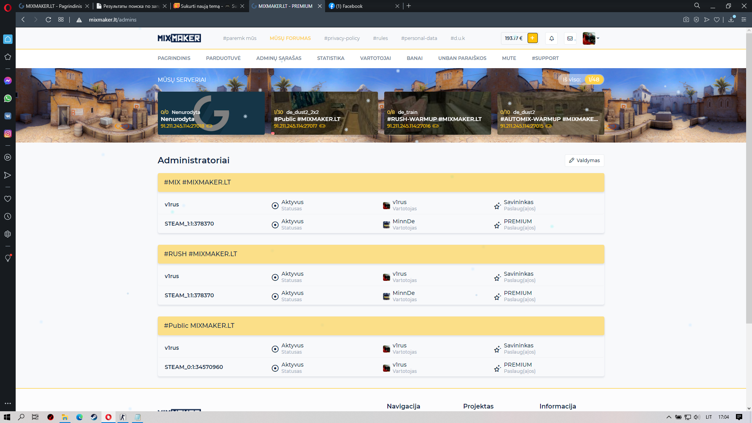Open the tab search magnifier icon
This screenshot has height=423, width=752.
click(x=697, y=6)
